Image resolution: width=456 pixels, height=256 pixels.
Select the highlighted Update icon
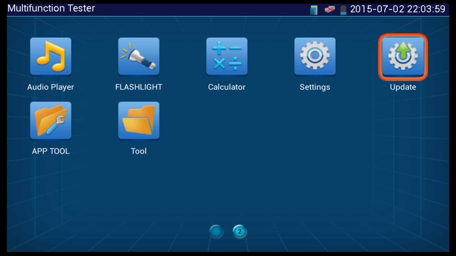[403, 57]
